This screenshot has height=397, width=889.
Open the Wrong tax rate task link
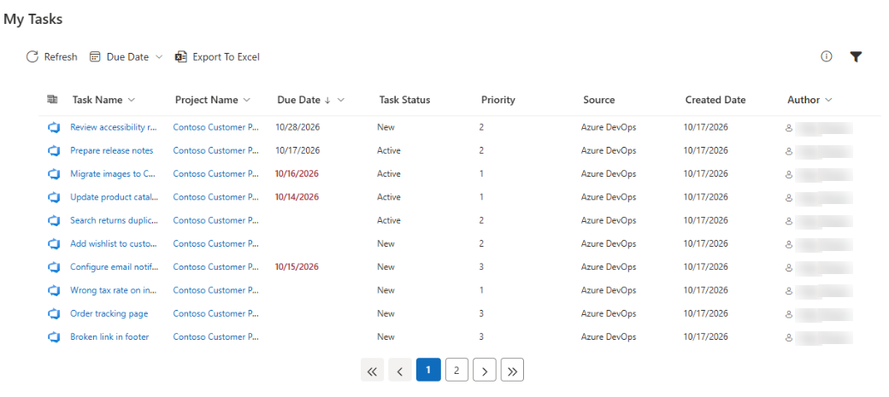pos(114,290)
